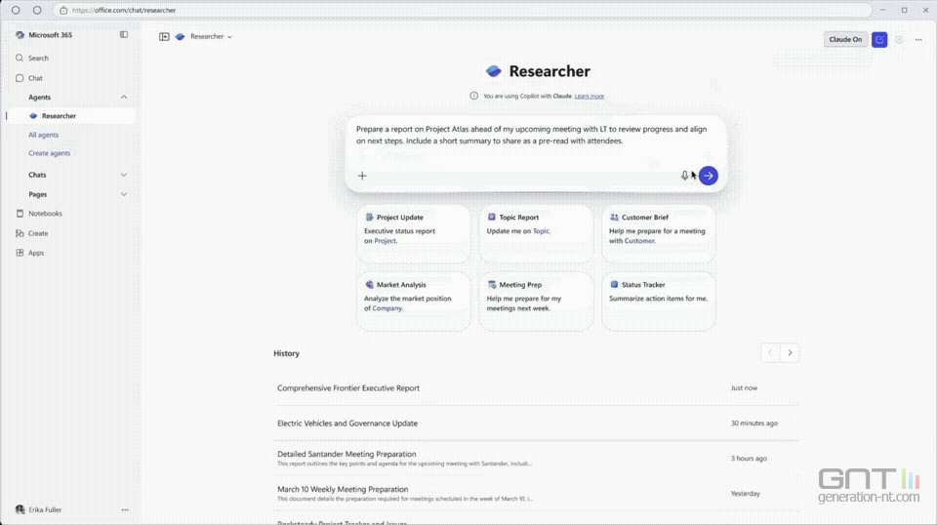
Task: Open All agents link
Action: (44, 135)
